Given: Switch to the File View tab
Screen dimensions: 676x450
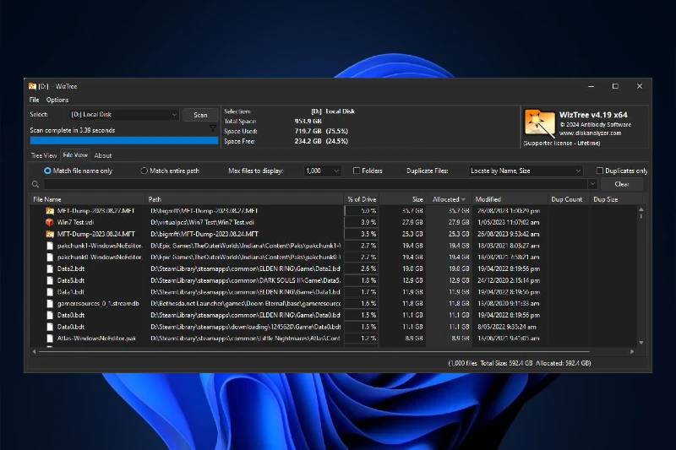Looking at the screenshot, I should pyautogui.click(x=75, y=155).
